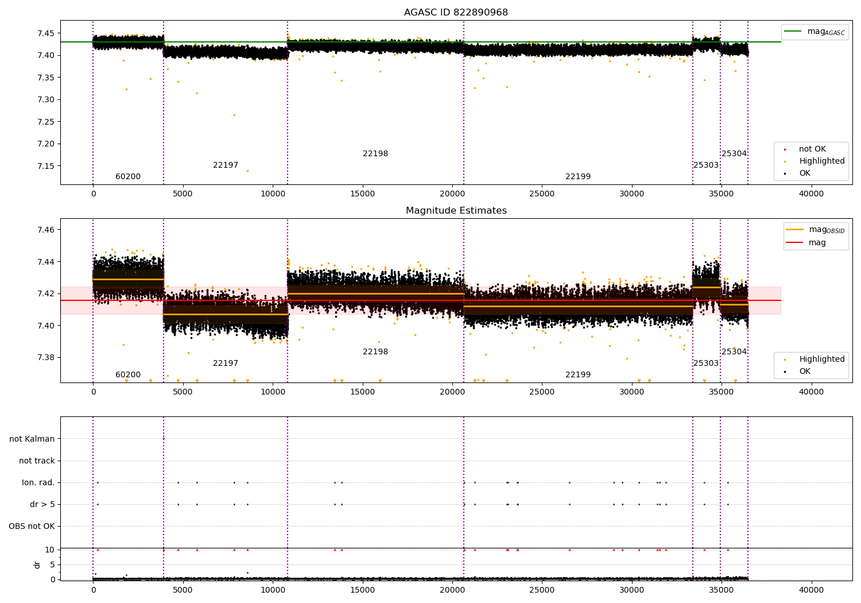Click y-axis tick 7.42 in middle plot

coord(46,294)
